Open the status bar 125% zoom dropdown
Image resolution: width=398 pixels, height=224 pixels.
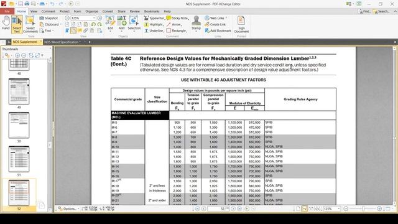pos(331,209)
